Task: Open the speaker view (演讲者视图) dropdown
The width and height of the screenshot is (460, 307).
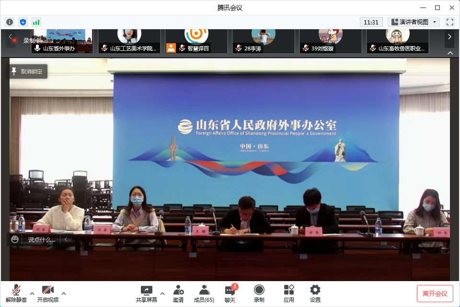Action: (x=414, y=22)
